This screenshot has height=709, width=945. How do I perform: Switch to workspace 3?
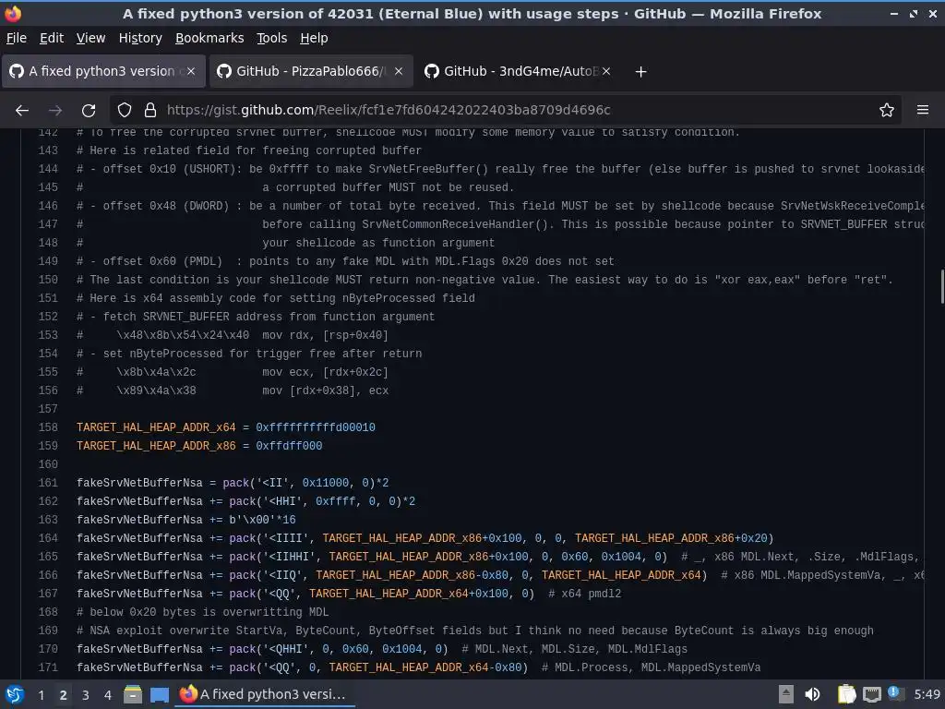(86, 695)
